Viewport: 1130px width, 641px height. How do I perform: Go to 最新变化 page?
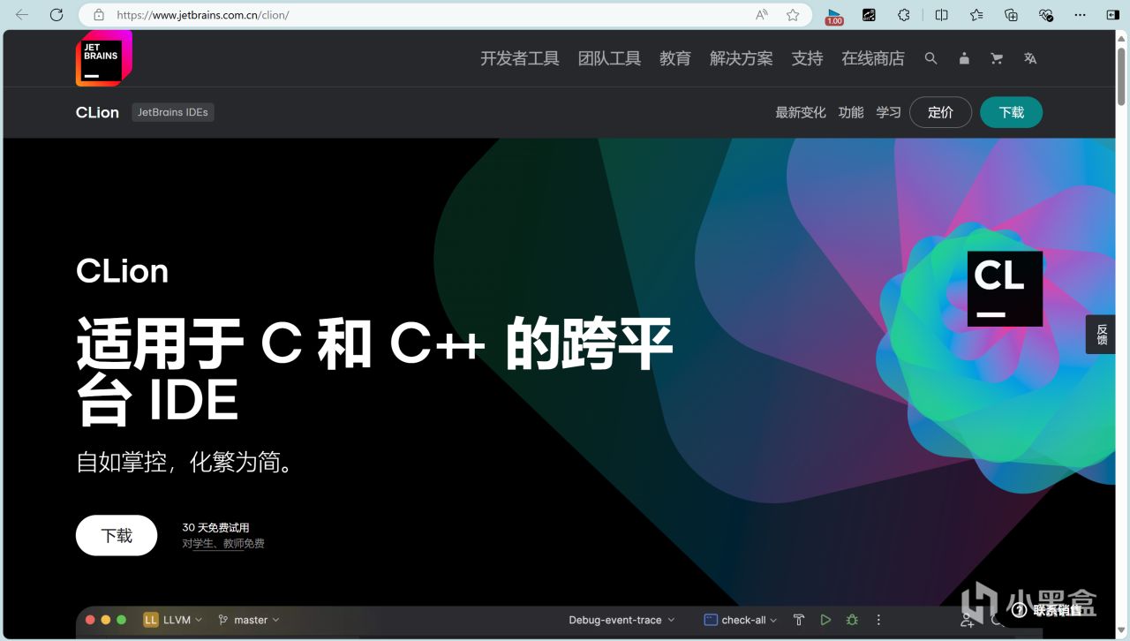point(801,112)
